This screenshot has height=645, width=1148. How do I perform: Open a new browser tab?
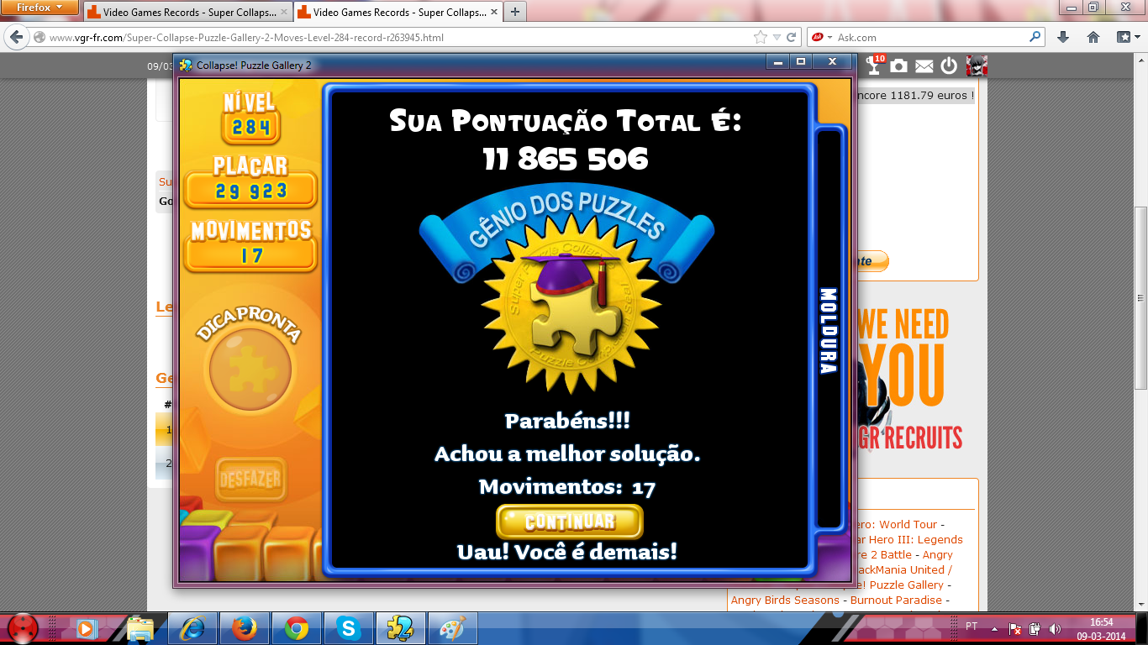tap(514, 12)
